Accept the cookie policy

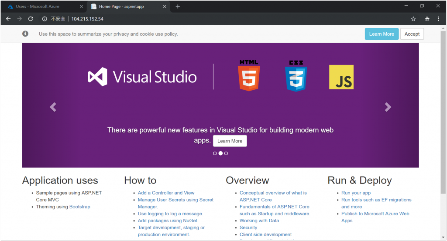click(x=412, y=34)
